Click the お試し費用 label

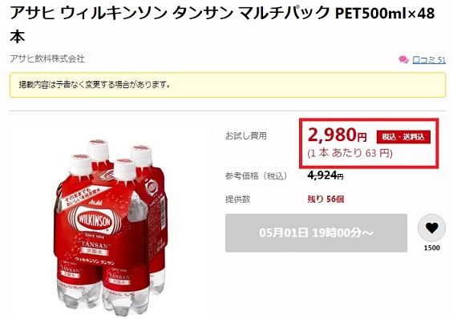tap(246, 135)
